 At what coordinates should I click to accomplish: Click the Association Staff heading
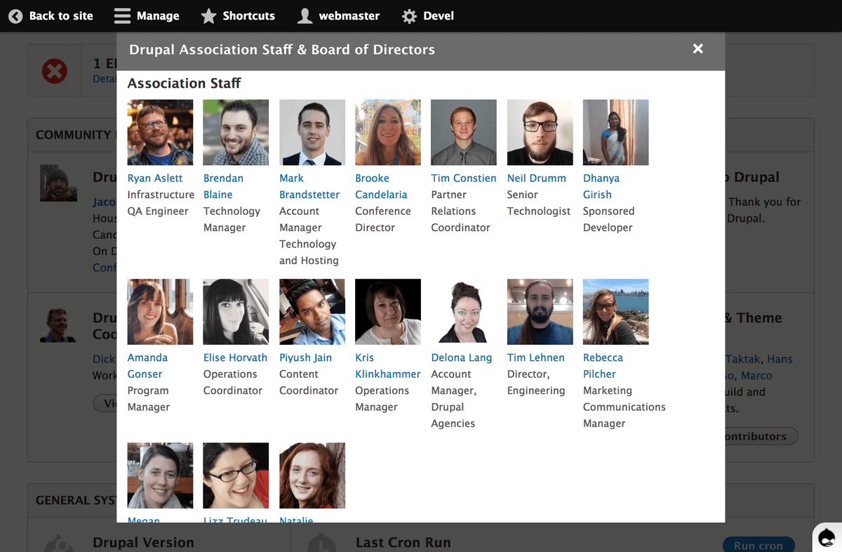click(184, 83)
